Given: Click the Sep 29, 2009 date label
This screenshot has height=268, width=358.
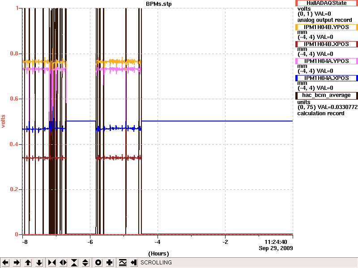Looking at the screenshot, I should tap(276, 248).
